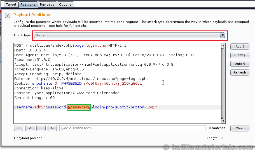Go to previous search match
Viewport: 255px width, 152px height.
(x=30, y=128)
